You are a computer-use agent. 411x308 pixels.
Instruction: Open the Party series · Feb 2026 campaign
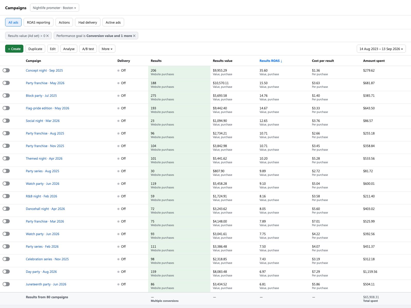click(42, 246)
